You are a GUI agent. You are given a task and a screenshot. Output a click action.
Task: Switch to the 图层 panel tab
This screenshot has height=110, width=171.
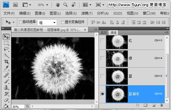(104, 32)
